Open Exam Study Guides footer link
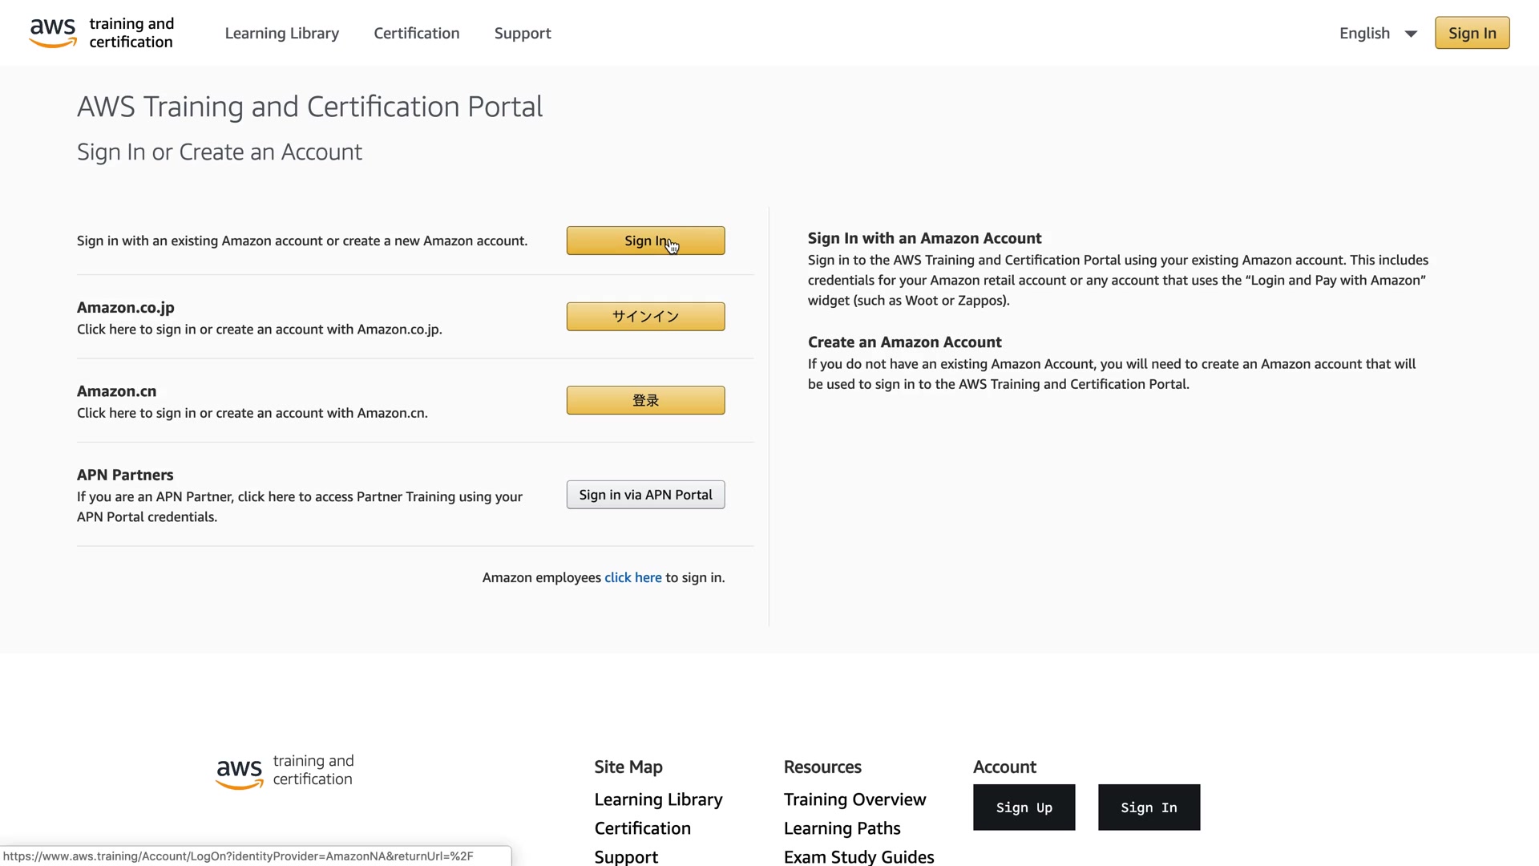This screenshot has height=866, width=1539. pos(858,856)
